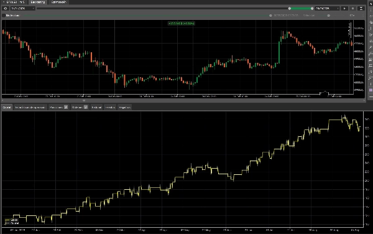Switch to the Optimización tab
Image resolution: width=373 pixels, height=234 pixels.
tap(59, 2)
